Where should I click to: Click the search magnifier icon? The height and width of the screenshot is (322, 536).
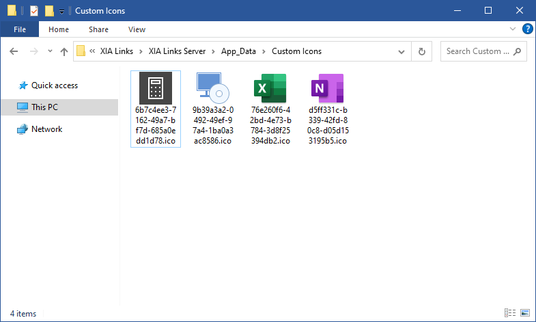pos(517,51)
